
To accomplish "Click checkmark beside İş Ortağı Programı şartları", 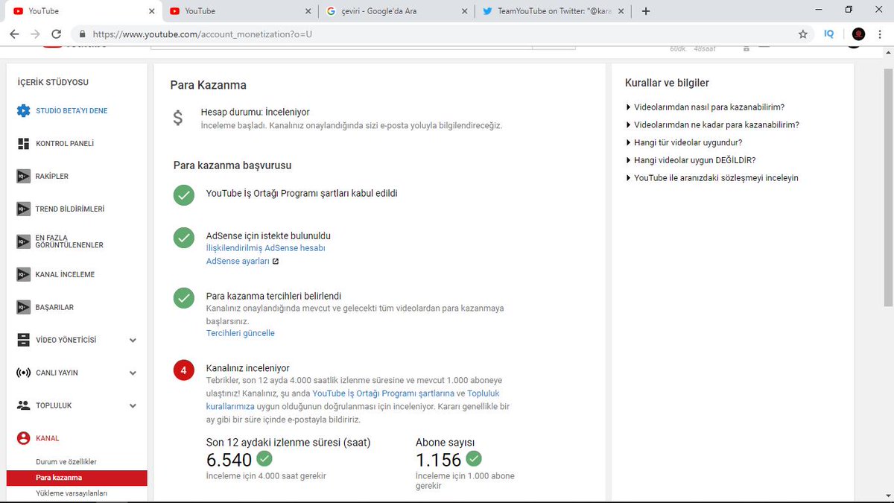I will pyautogui.click(x=183, y=194).
